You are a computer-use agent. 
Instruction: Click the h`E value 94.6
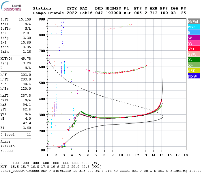point(27,84)
